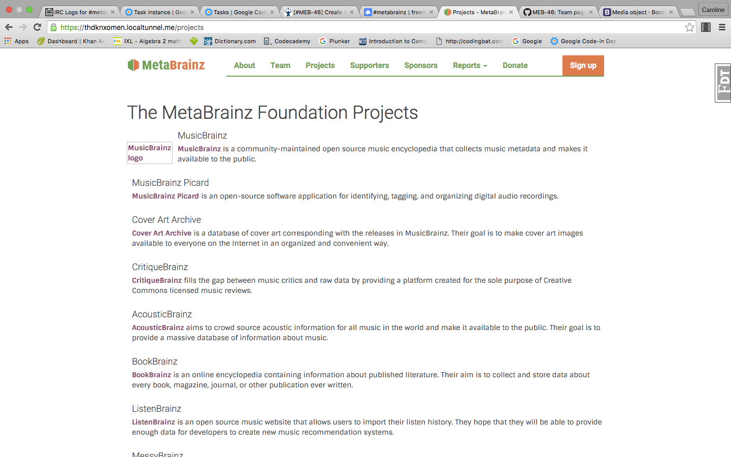
Task: Close the Task instance tab
Action: pos(192,12)
